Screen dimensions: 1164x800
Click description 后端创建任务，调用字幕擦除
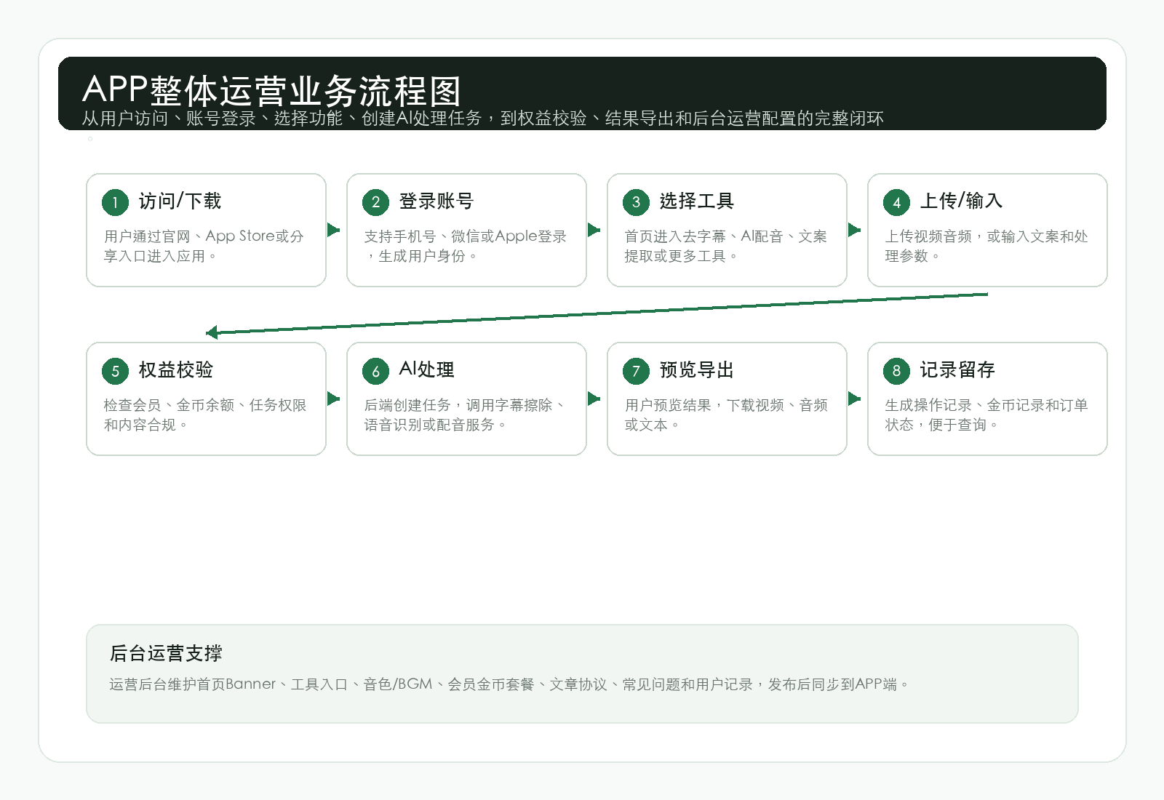465,415
